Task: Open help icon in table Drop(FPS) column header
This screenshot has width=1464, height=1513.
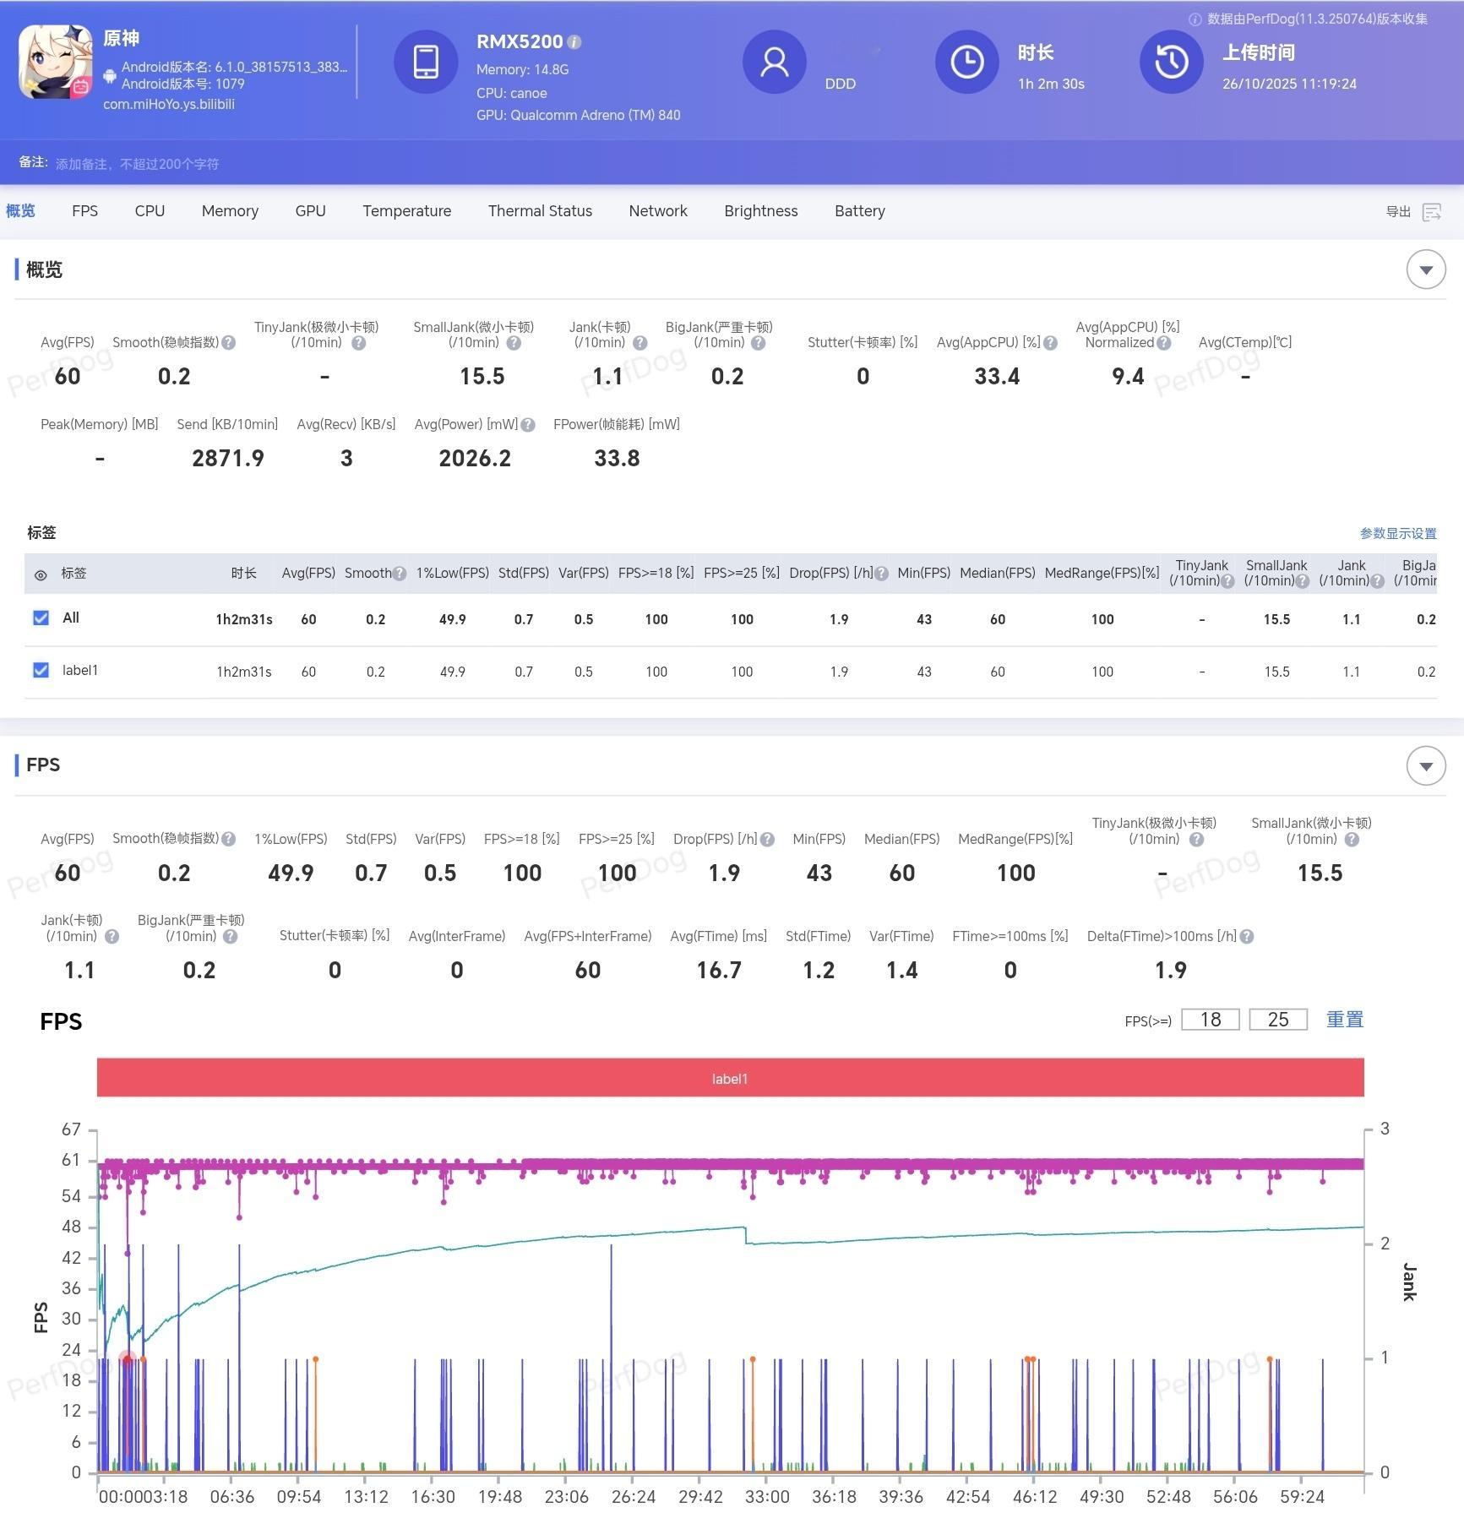Action: pyautogui.click(x=882, y=574)
